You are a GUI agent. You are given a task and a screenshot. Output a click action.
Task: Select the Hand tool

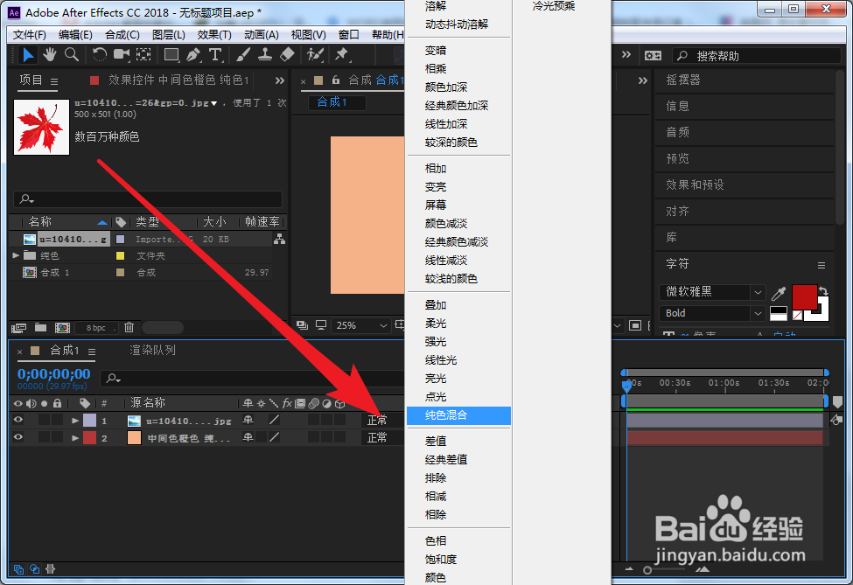(50, 54)
